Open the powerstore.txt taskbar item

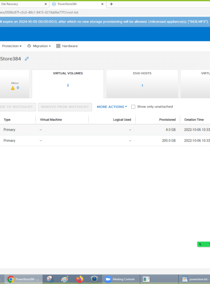click(x=195, y=279)
